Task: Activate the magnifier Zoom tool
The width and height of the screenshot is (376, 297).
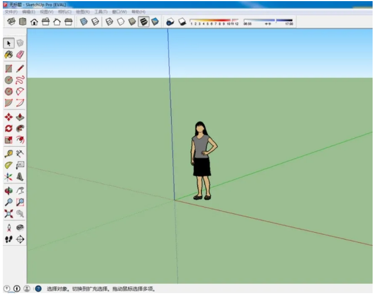Action: [x=8, y=202]
